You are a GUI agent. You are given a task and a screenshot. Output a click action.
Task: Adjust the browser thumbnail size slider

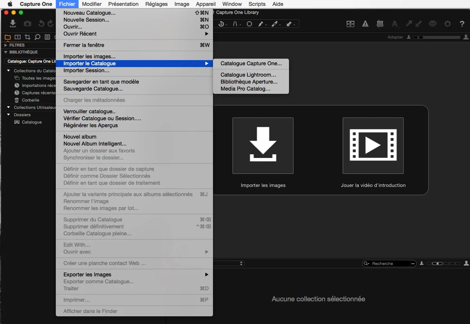[x=444, y=264]
